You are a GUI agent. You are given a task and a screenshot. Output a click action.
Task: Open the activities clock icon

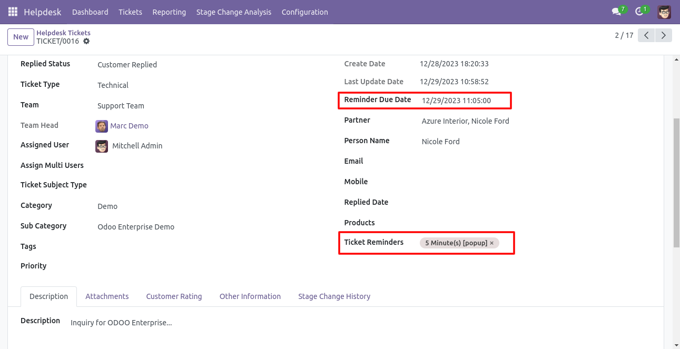click(x=639, y=12)
